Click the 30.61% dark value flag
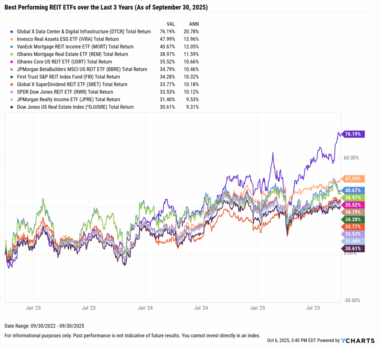378x346 pixels. 354,249
